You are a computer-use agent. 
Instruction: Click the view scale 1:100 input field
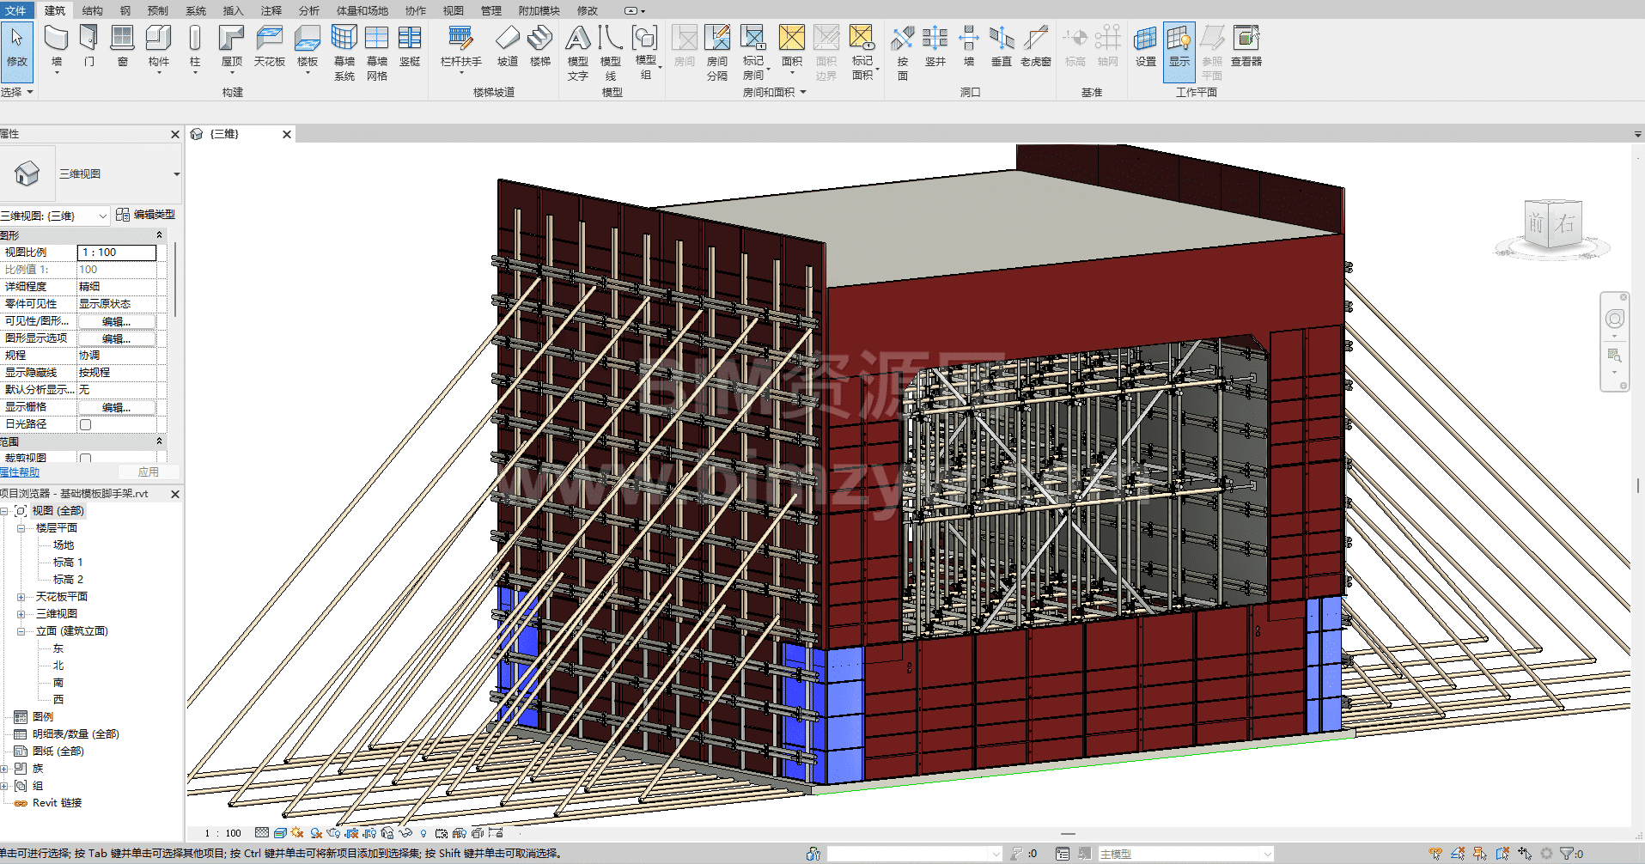point(117,253)
